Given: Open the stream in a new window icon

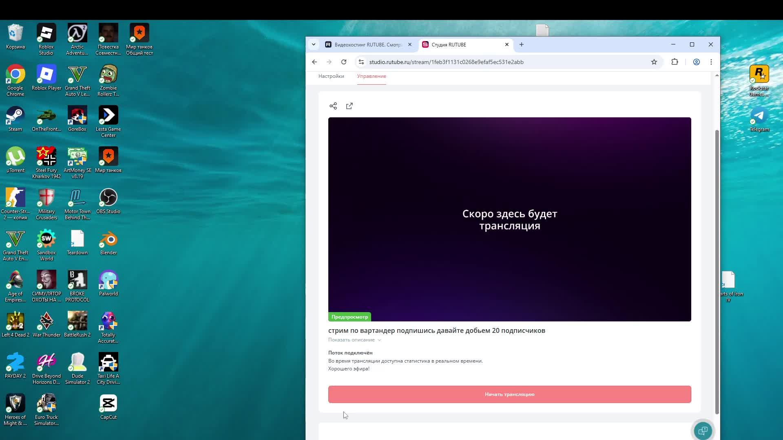Looking at the screenshot, I should (x=349, y=106).
